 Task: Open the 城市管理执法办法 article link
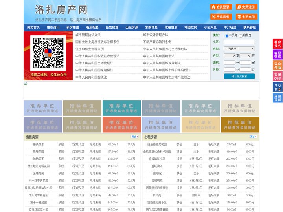[88, 35]
